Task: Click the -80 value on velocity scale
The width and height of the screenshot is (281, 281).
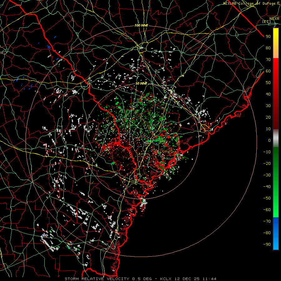Action: 267,233
